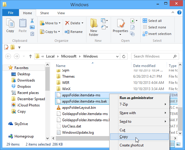Open Share with submenu
Screen dimensions: 185x150
click(139, 113)
